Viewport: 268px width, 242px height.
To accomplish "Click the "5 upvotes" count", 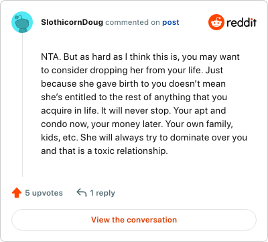I will (44, 193).
